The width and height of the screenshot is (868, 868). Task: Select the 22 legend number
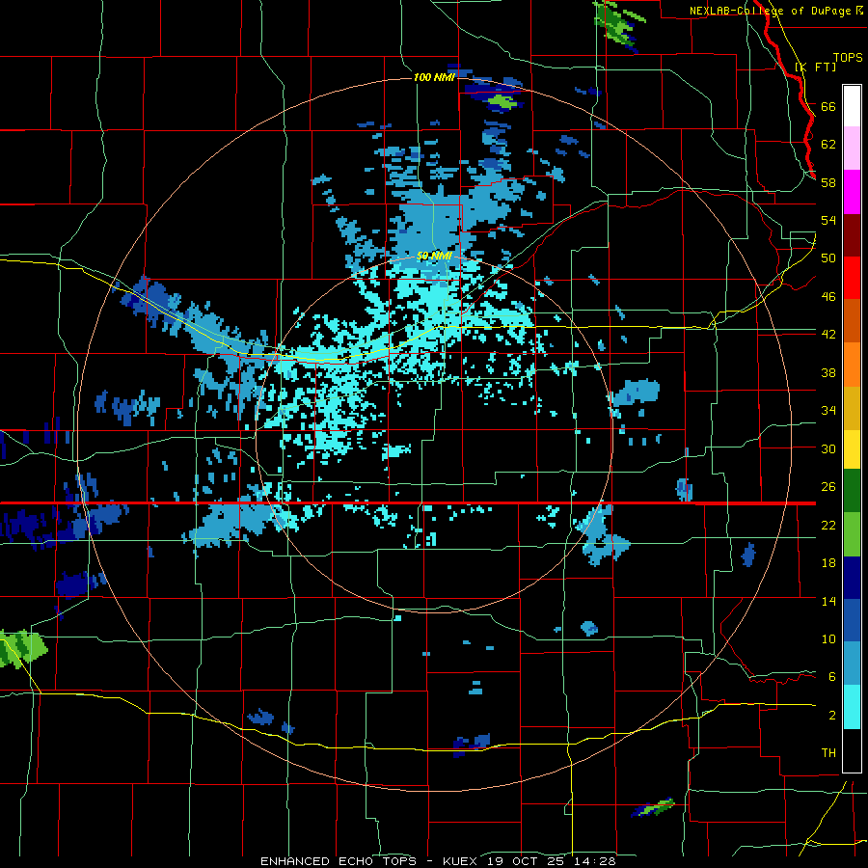tap(828, 525)
